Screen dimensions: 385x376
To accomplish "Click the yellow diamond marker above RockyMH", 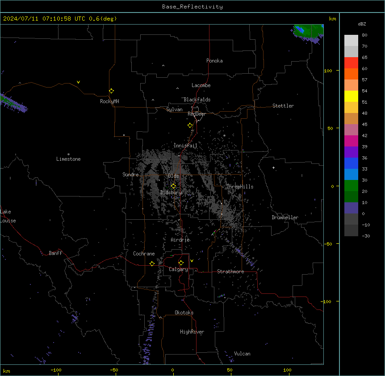I will (x=111, y=91).
